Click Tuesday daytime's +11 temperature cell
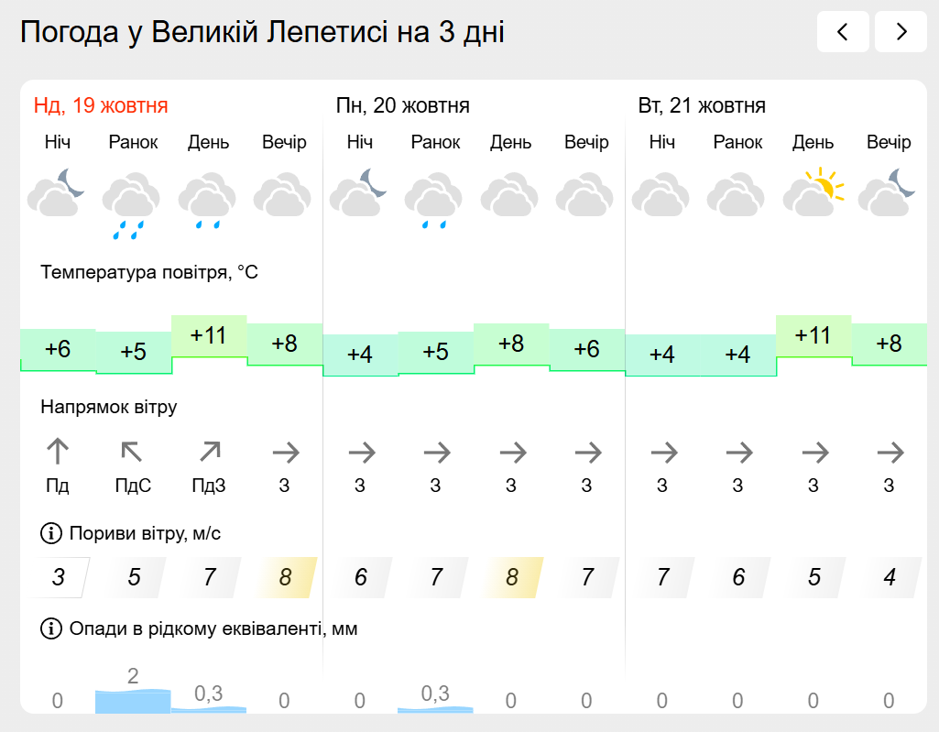 [813, 336]
